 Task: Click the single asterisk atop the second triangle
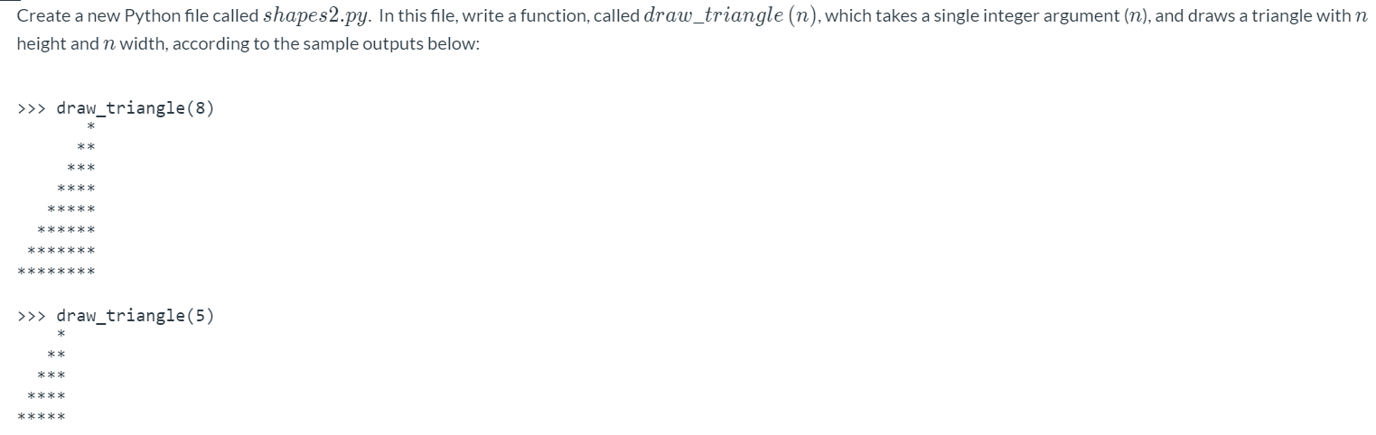[61, 337]
